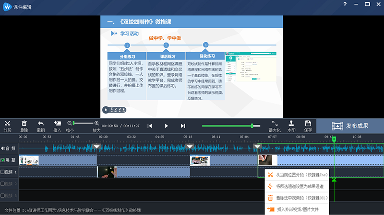Open the 水印 (watermark) tool
This screenshot has height=215, width=384.
tap(291, 124)
